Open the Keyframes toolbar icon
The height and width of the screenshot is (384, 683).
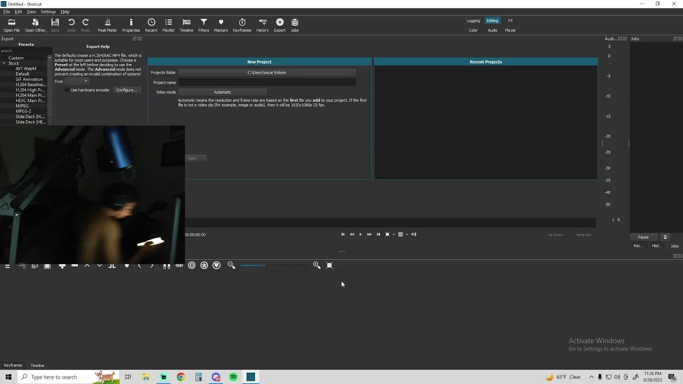pyautogui.click(x=242, y=25)
